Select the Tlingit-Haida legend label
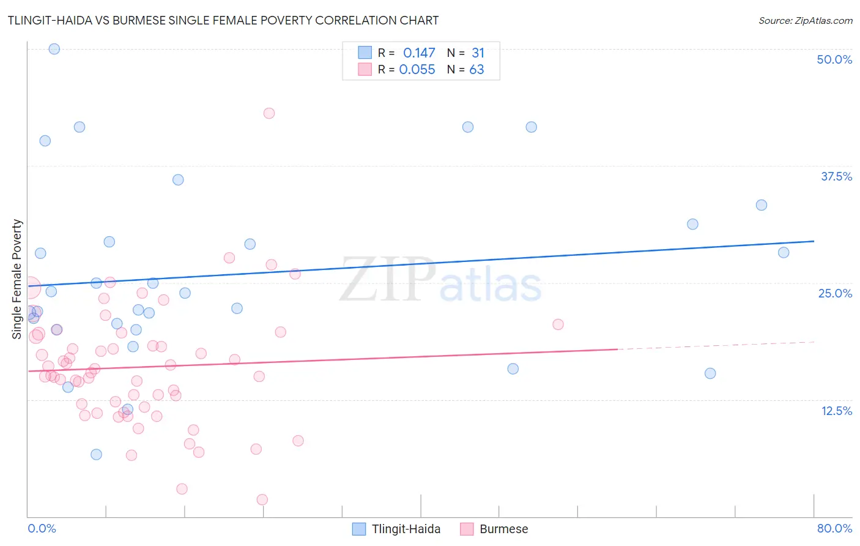860x546 pixels. pos(406,529)
